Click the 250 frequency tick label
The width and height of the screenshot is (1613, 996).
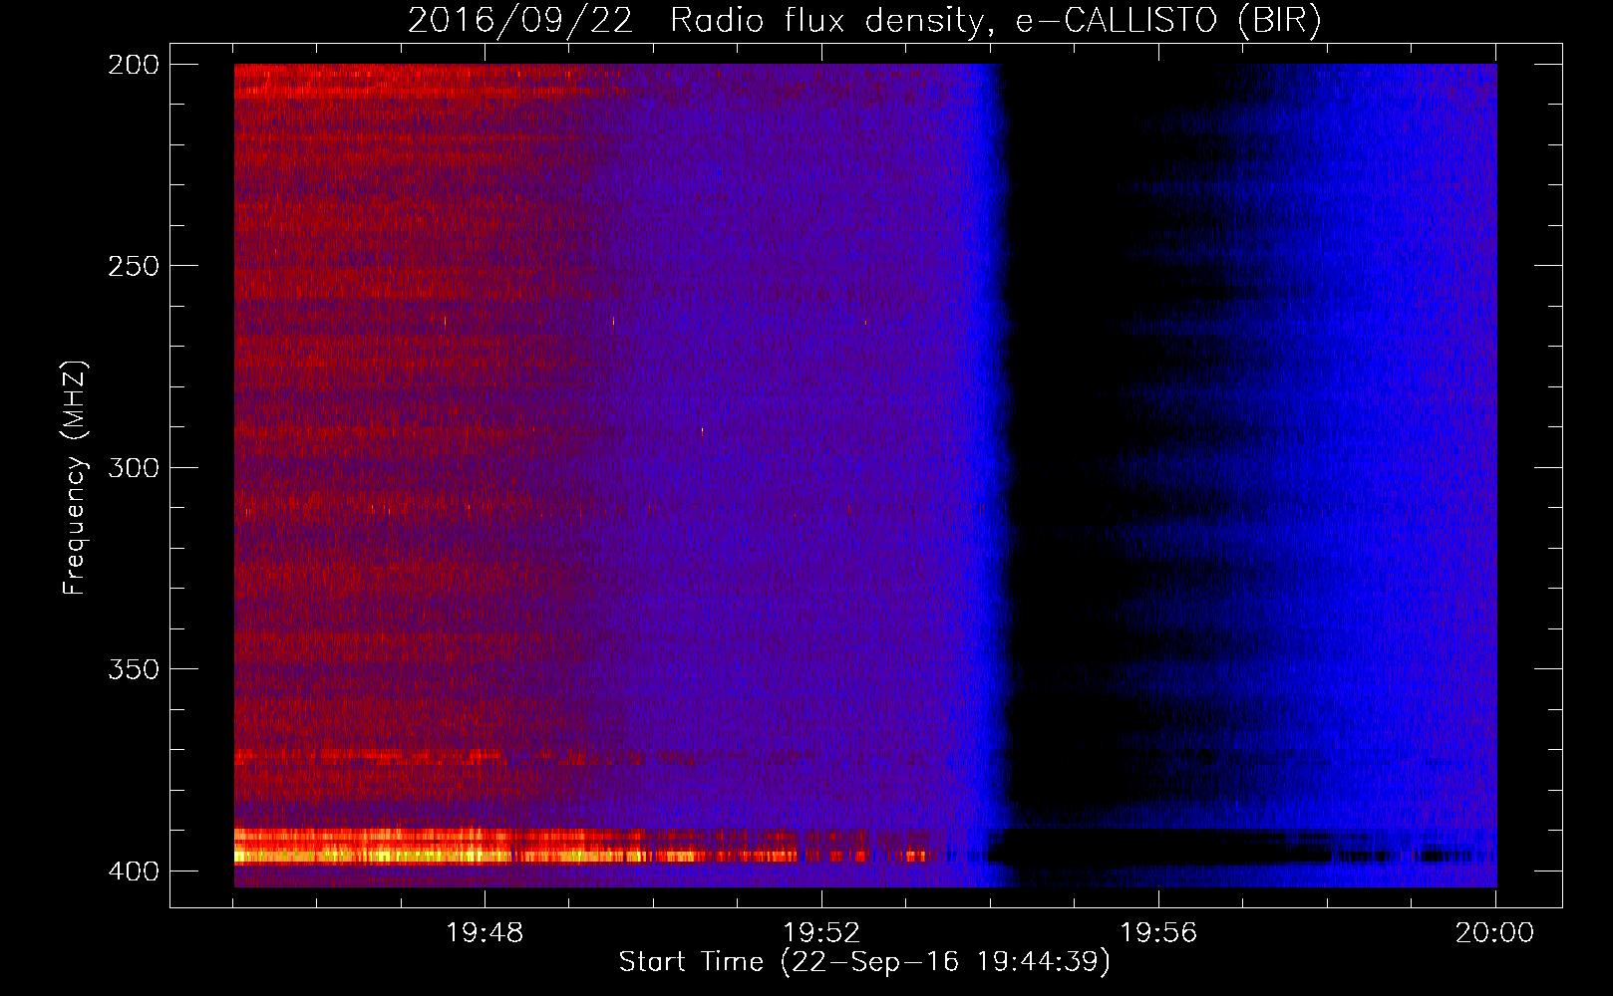pyautogui.click(x=134, y=266)
